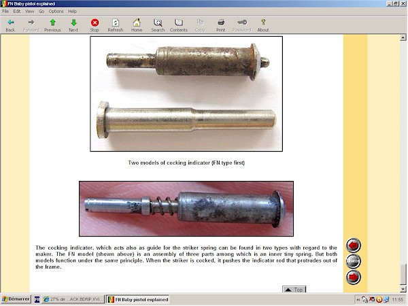Click the first tray icon after the chevron
408x306 pixels.
[364, 300]
